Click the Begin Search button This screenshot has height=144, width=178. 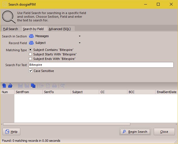point(135,132)
